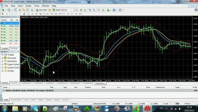
Task: Switch chart to candlesticks style
Action: click(81, 10)
